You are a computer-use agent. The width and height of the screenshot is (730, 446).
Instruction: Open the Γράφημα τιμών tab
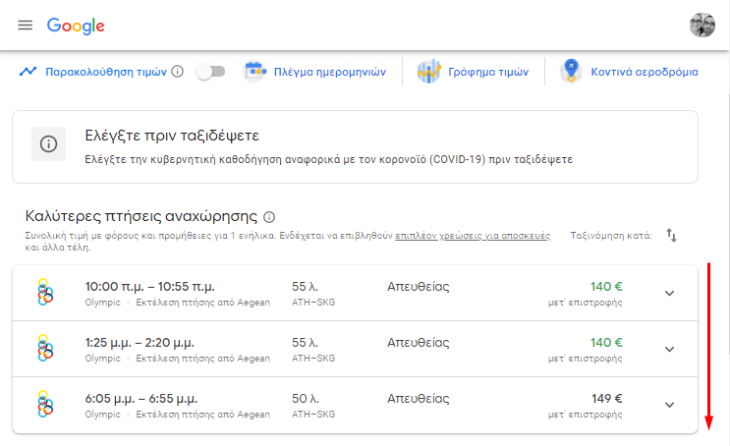pos(488,72)
